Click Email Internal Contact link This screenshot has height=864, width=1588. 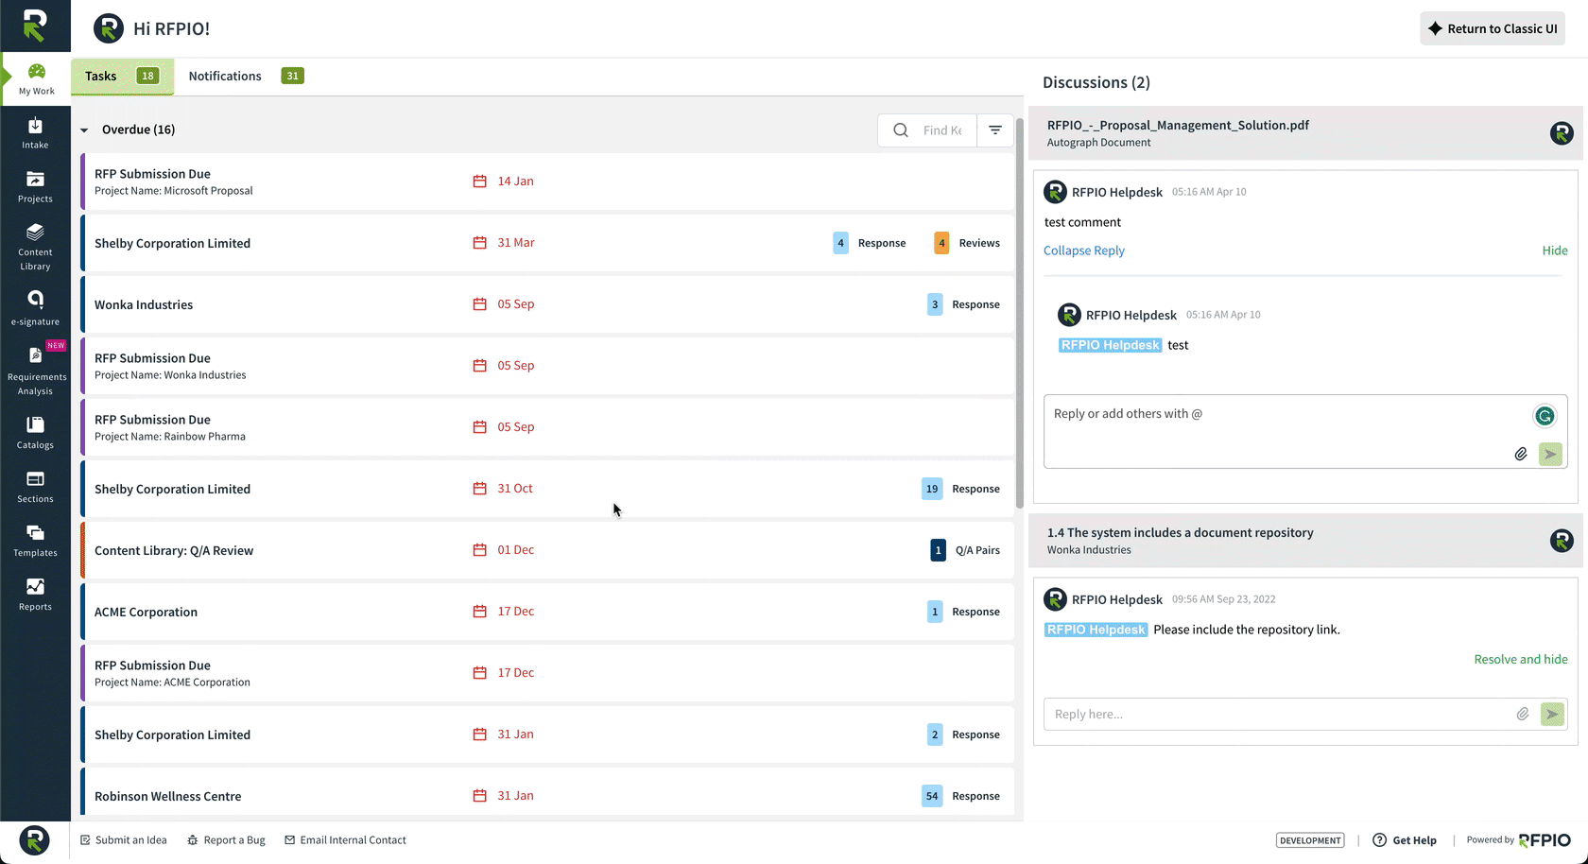coord(345,840)
